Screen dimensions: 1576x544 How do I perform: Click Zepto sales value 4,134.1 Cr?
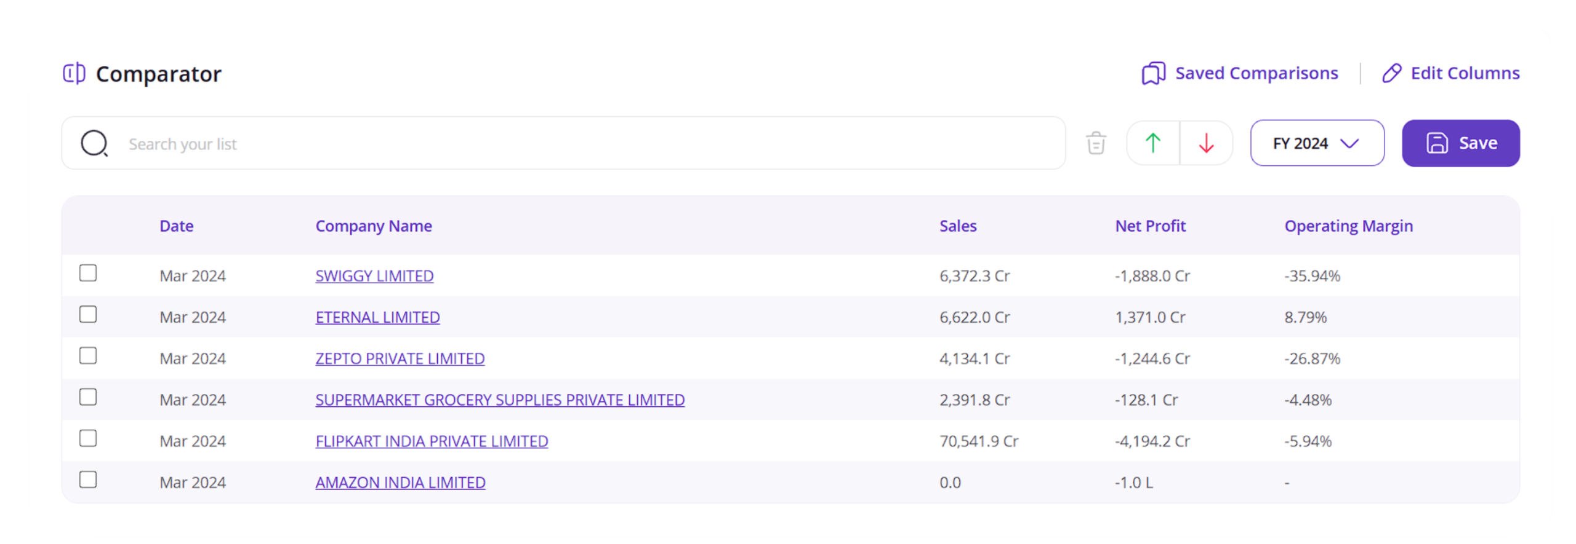pos(974,358)
